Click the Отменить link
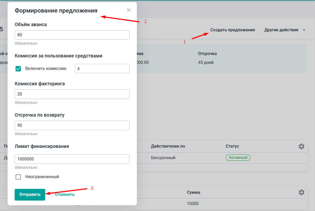The width and height of the screenshot is (315, 211). point(64,195)
